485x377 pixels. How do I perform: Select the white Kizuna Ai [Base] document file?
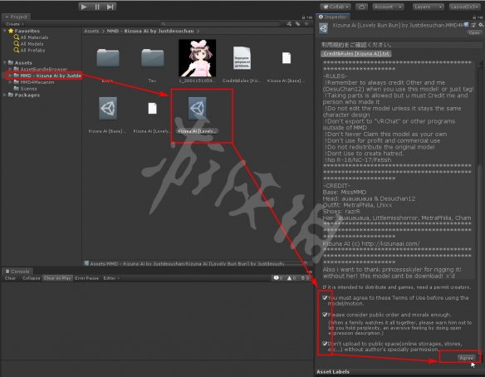click(287, 58)
